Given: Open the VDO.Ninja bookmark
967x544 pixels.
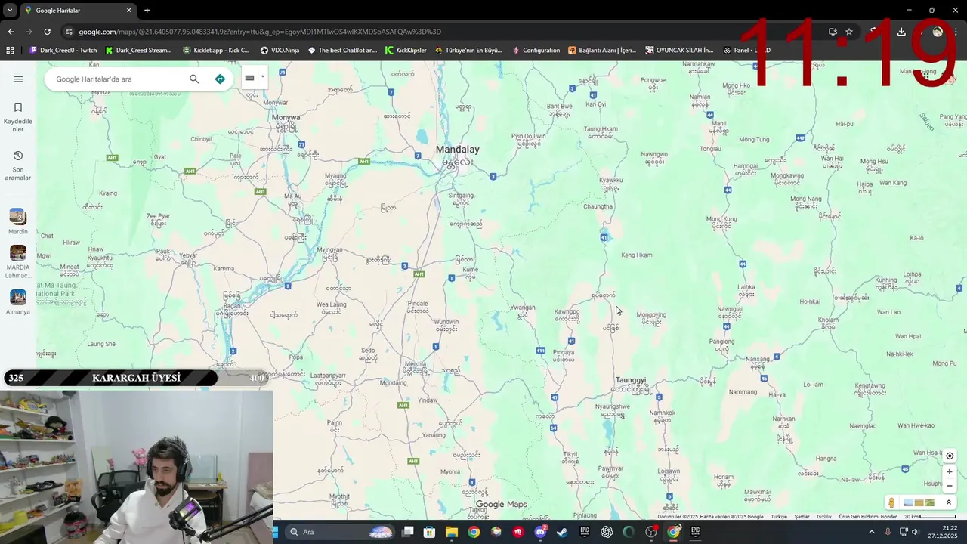Looking at the screenshot, I should (280, 51).
